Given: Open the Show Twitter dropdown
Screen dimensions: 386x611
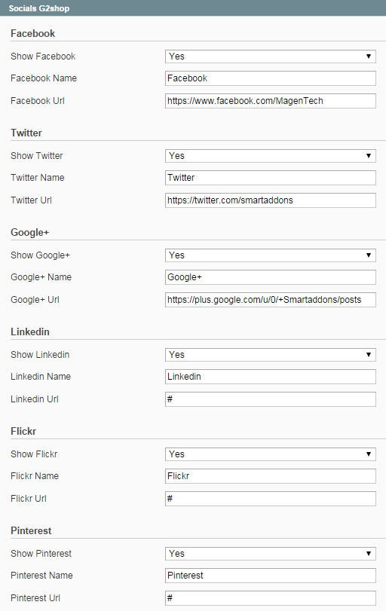Looking at the screenshot, I should coord(270,156).
